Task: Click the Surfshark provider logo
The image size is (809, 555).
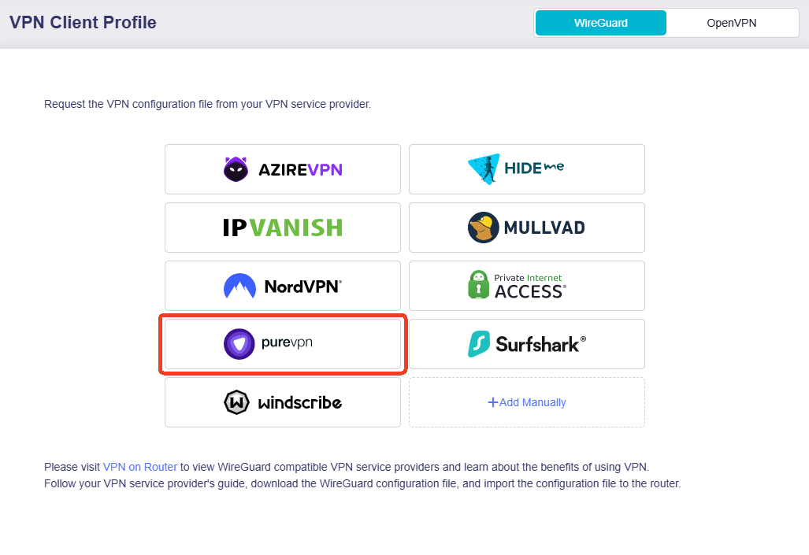Action: point(526,343)
